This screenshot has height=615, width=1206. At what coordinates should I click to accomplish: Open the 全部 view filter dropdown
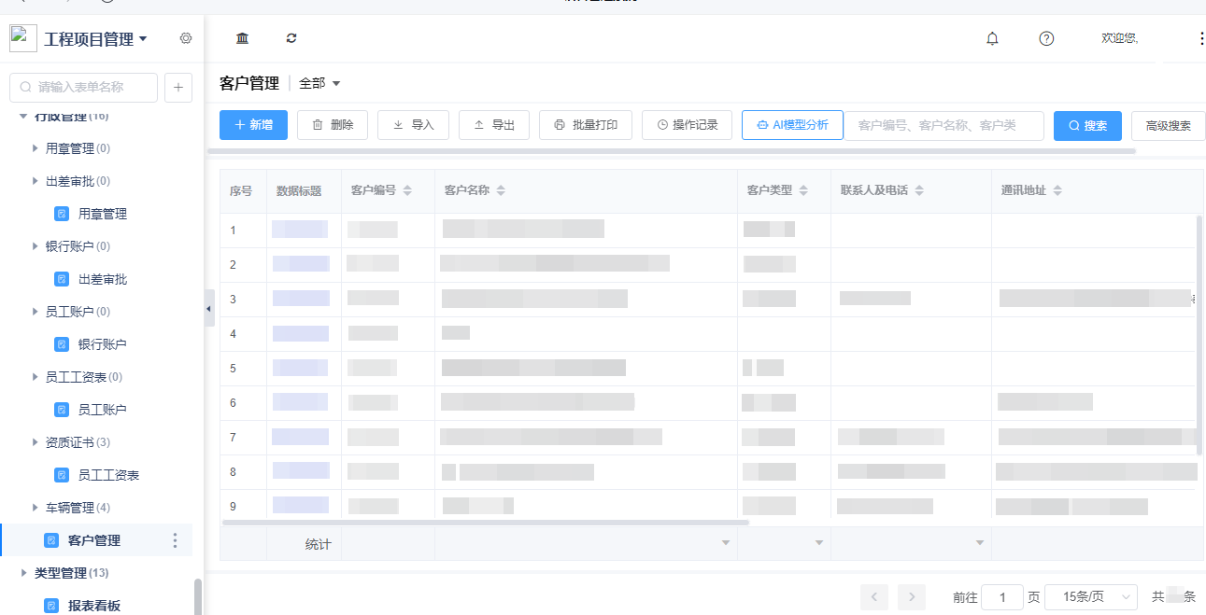(x=319, y=83)
